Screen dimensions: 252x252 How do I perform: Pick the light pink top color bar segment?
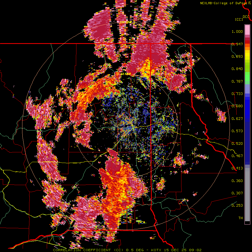[247, 30]
